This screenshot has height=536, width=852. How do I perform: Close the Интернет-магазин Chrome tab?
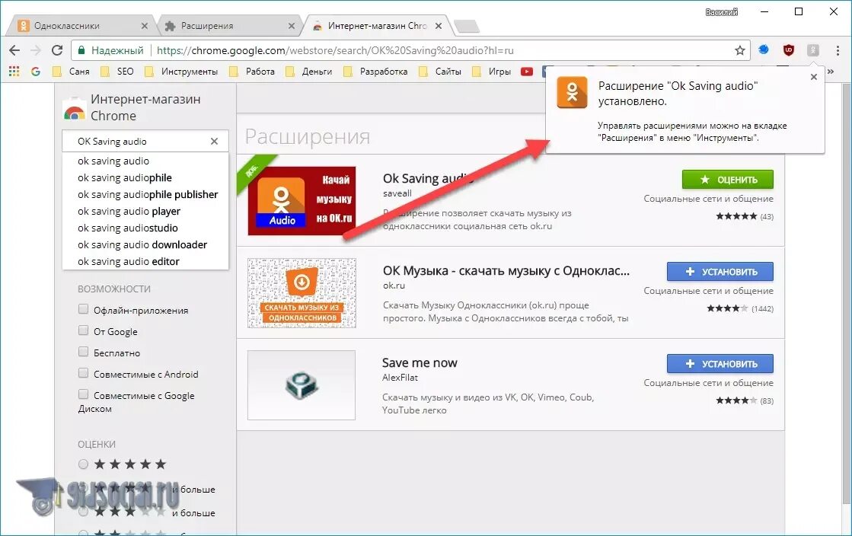(x=439, y=26)
